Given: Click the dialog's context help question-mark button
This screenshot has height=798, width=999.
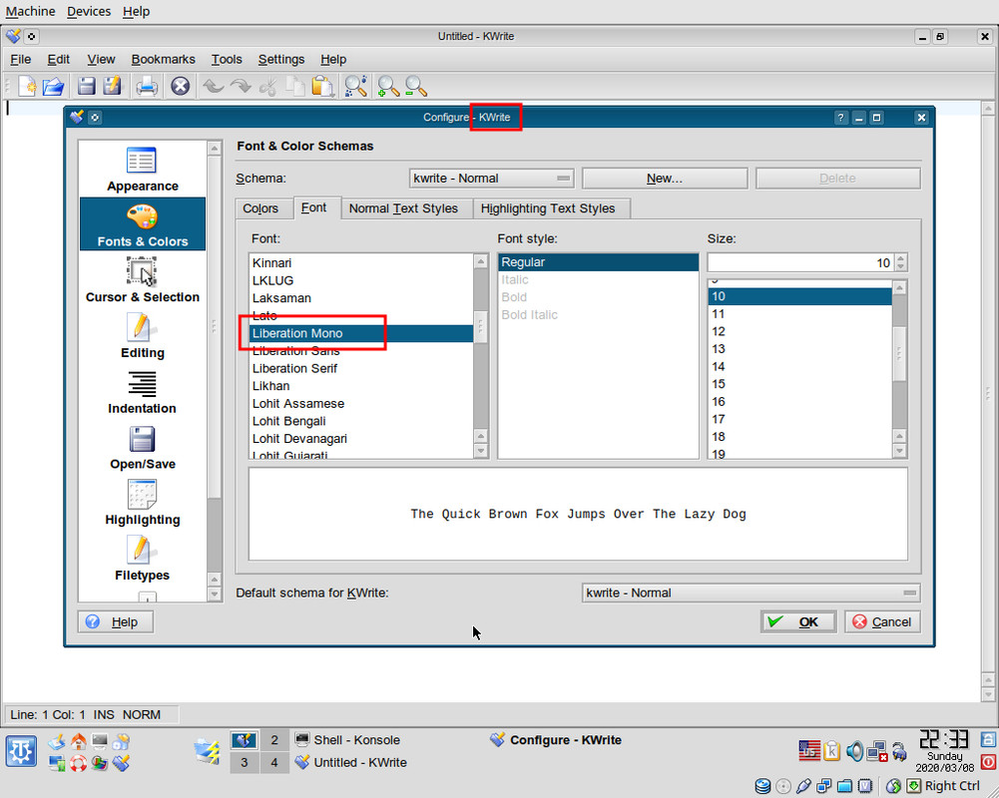Looking at the screenshot, I should click(841, 117).
